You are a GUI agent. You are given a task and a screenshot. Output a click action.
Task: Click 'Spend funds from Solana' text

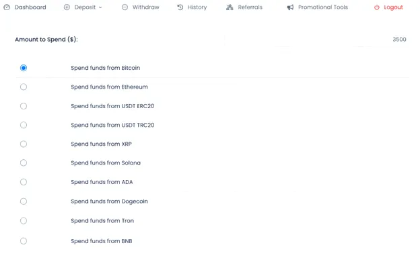point(106,163)
